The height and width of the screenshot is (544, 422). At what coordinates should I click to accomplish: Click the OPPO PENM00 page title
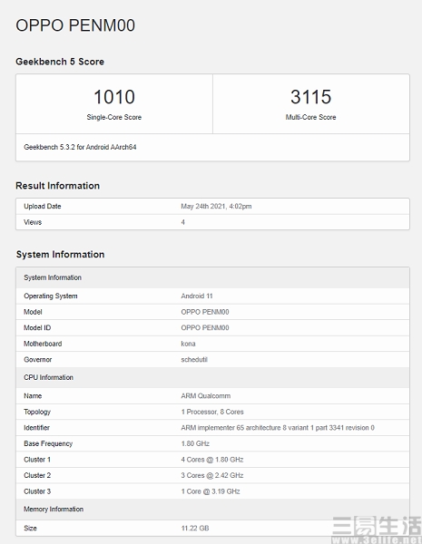[x=75, y=25]
